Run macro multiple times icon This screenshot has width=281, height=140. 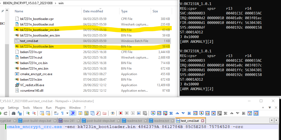139,113
